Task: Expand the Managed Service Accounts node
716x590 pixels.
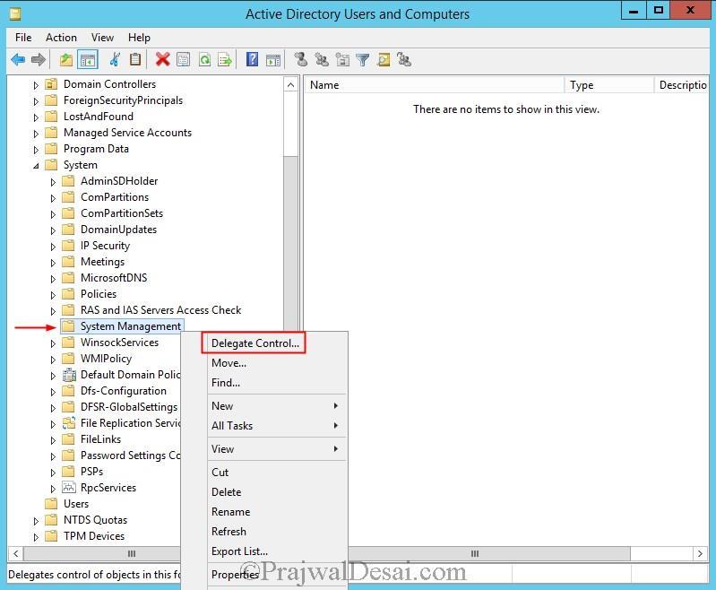Action: (x=36, y=134)
